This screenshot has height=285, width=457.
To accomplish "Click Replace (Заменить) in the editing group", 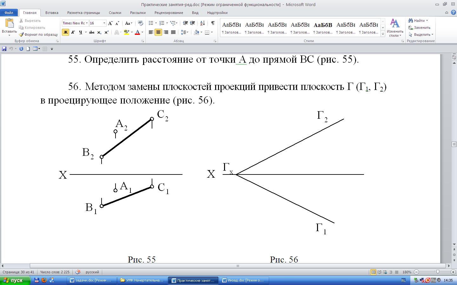I will click(x=419, y=28).
